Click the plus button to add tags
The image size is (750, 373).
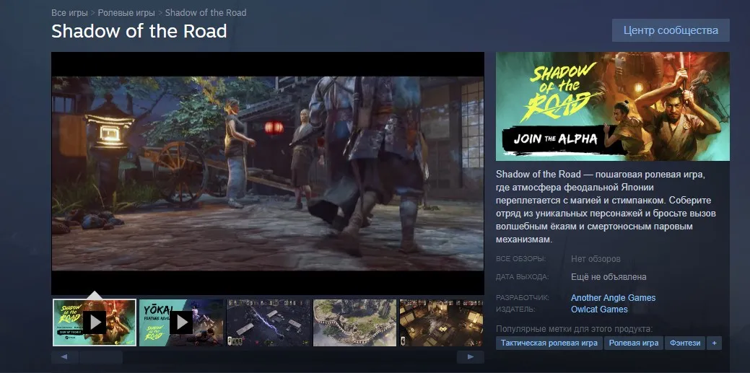(714, 343)
